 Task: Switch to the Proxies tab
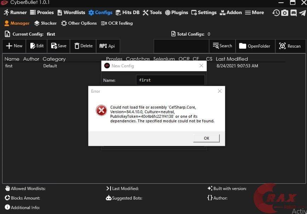[42, 12]
